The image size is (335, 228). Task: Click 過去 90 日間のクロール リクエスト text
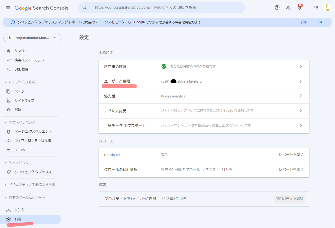(x=197, y=169)
